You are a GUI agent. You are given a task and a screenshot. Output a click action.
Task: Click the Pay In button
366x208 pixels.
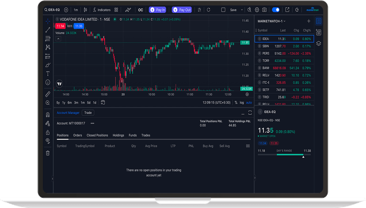pos(157,10)
